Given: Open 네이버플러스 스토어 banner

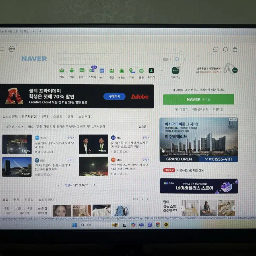Looking at the screenshot, I should [x=199, y=186].
